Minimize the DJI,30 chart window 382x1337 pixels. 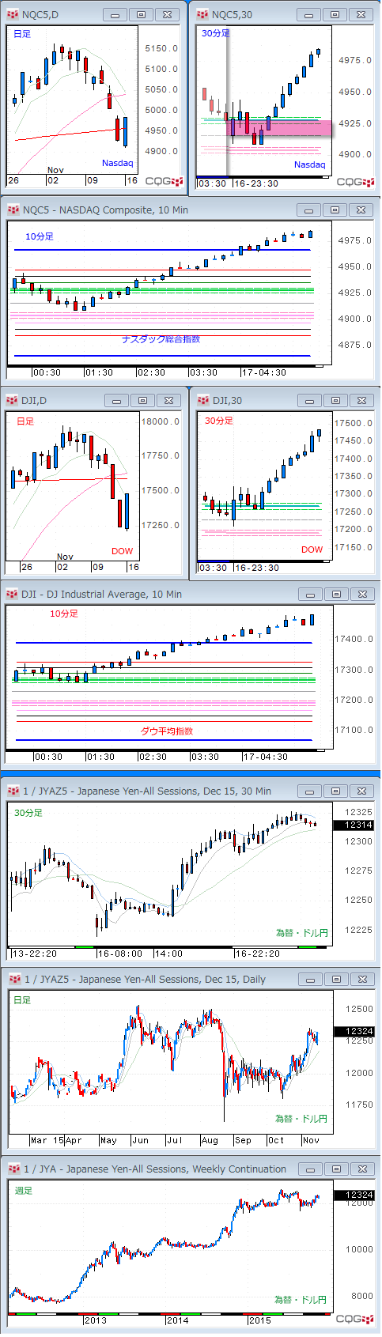pos(309,400)
